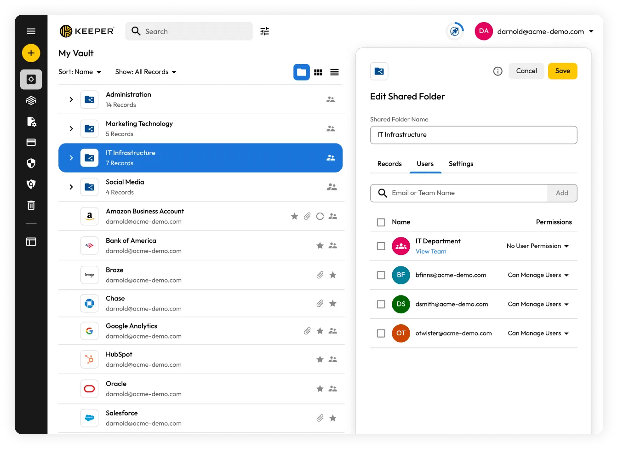
Task: Expand the Marketing Technology folder chevron
Action: [71, 129]
